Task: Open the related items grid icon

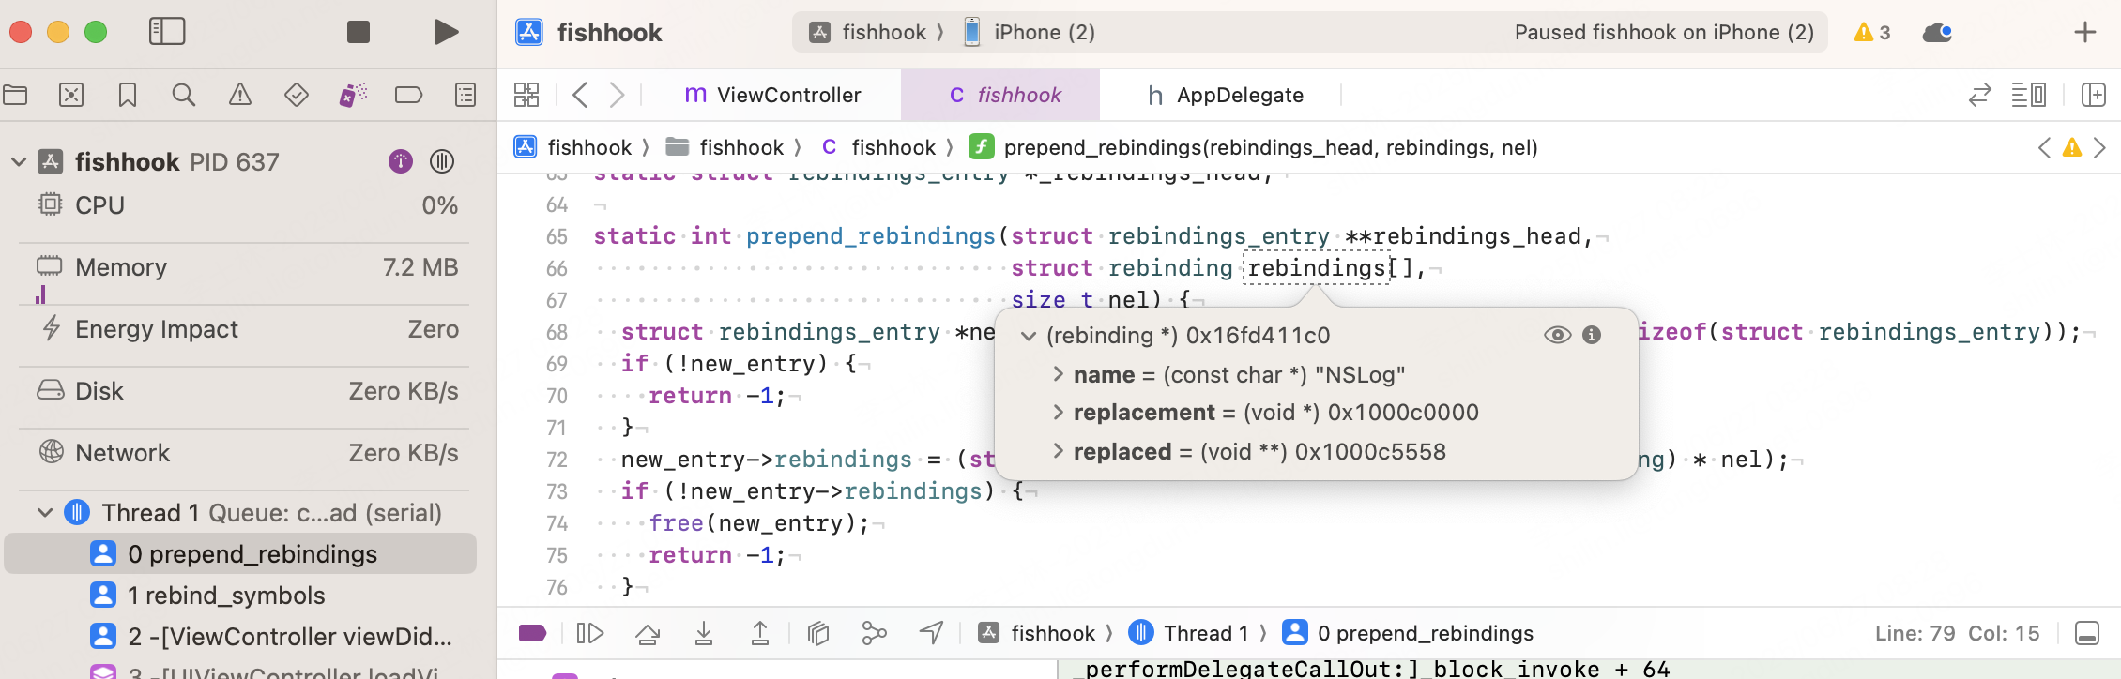Action: click(x=526, y=95)
